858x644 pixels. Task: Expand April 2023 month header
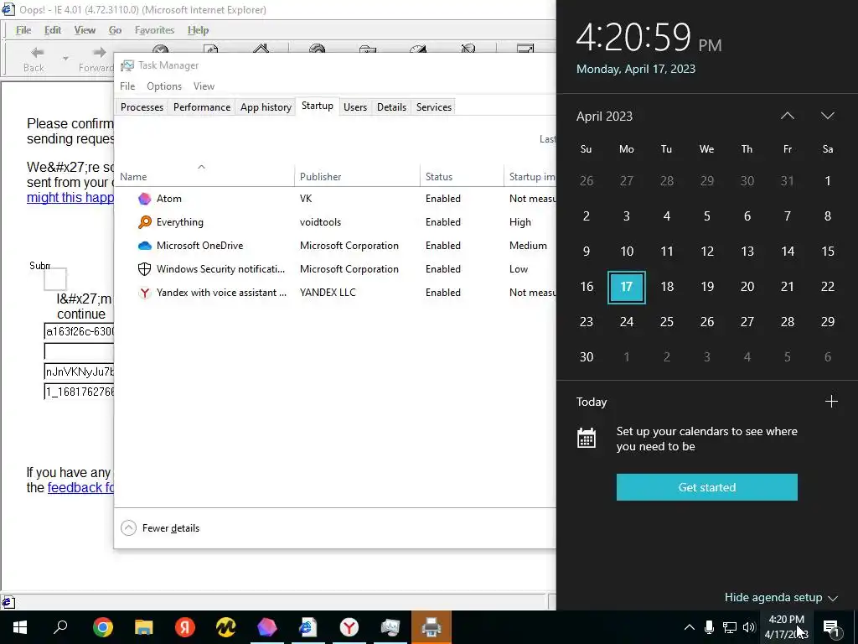tap(604, 116)
